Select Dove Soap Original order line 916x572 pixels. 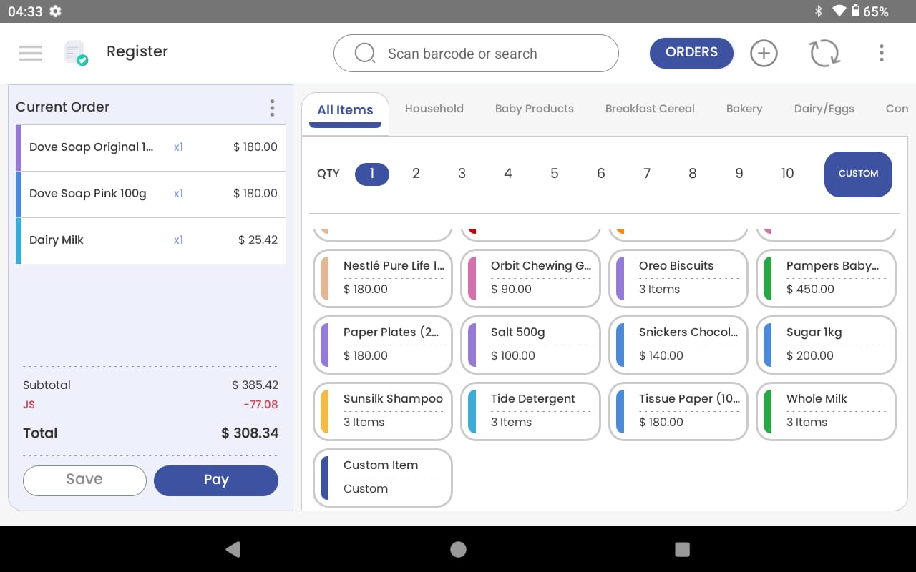point(150,147)
